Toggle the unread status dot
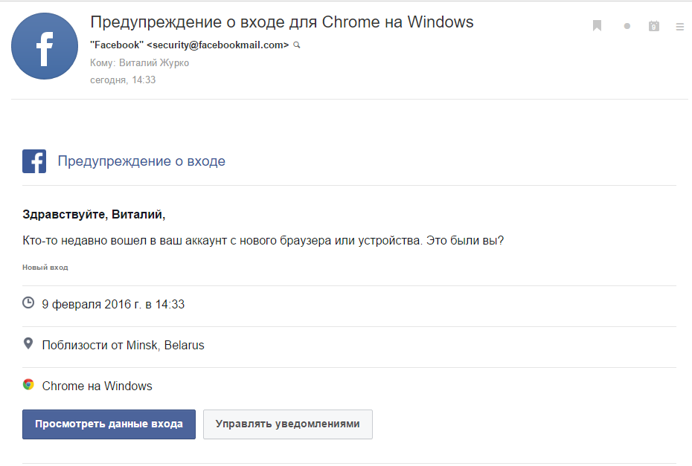The width and height of the screenshot is (692, 466). coord(627,26)
